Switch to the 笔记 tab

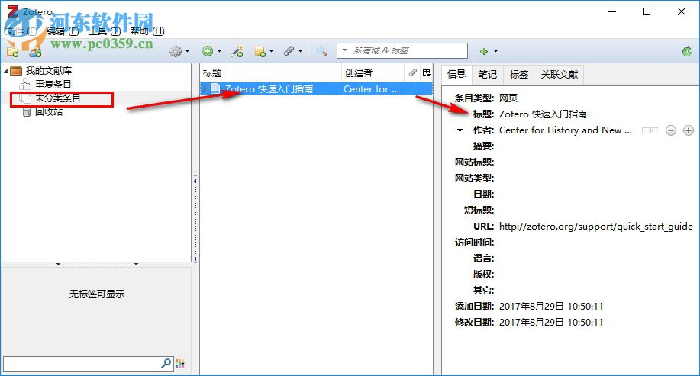(488, 75)
